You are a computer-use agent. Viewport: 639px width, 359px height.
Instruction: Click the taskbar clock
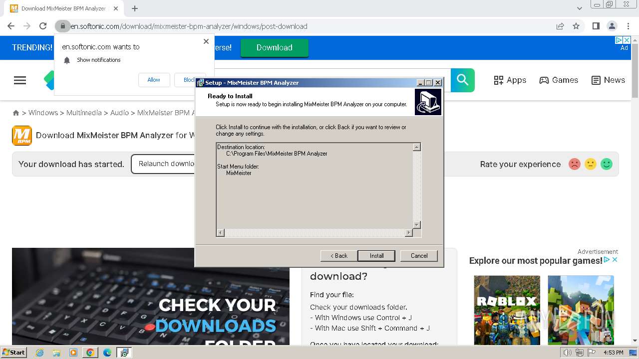pyautogui.click(x=614, y=353)
